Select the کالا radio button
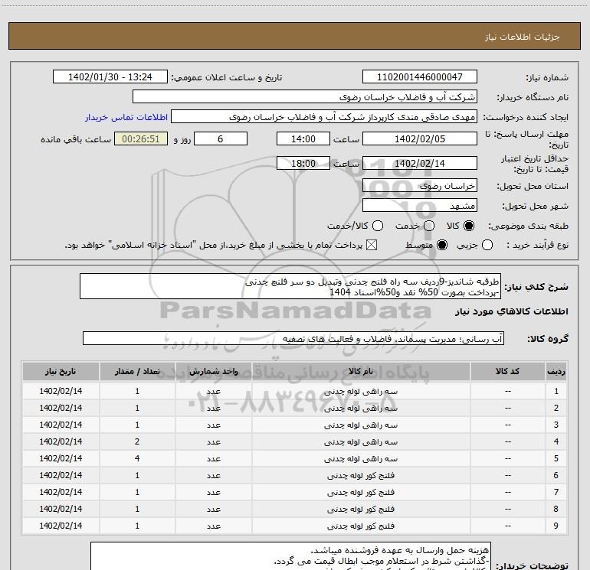The width and height of the screenshot is (590, 570). [469, 226]
